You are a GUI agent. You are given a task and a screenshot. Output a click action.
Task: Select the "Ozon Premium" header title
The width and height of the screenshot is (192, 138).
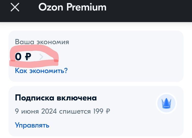(x=72, y=7)
